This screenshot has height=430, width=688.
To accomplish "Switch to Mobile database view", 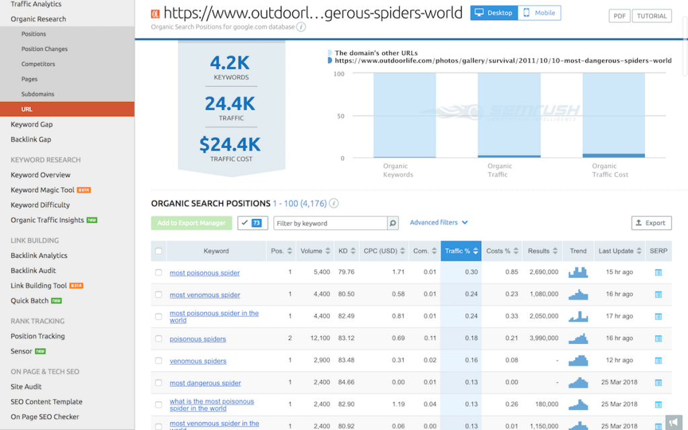I will pyautogui.click(x=540, y=13).
